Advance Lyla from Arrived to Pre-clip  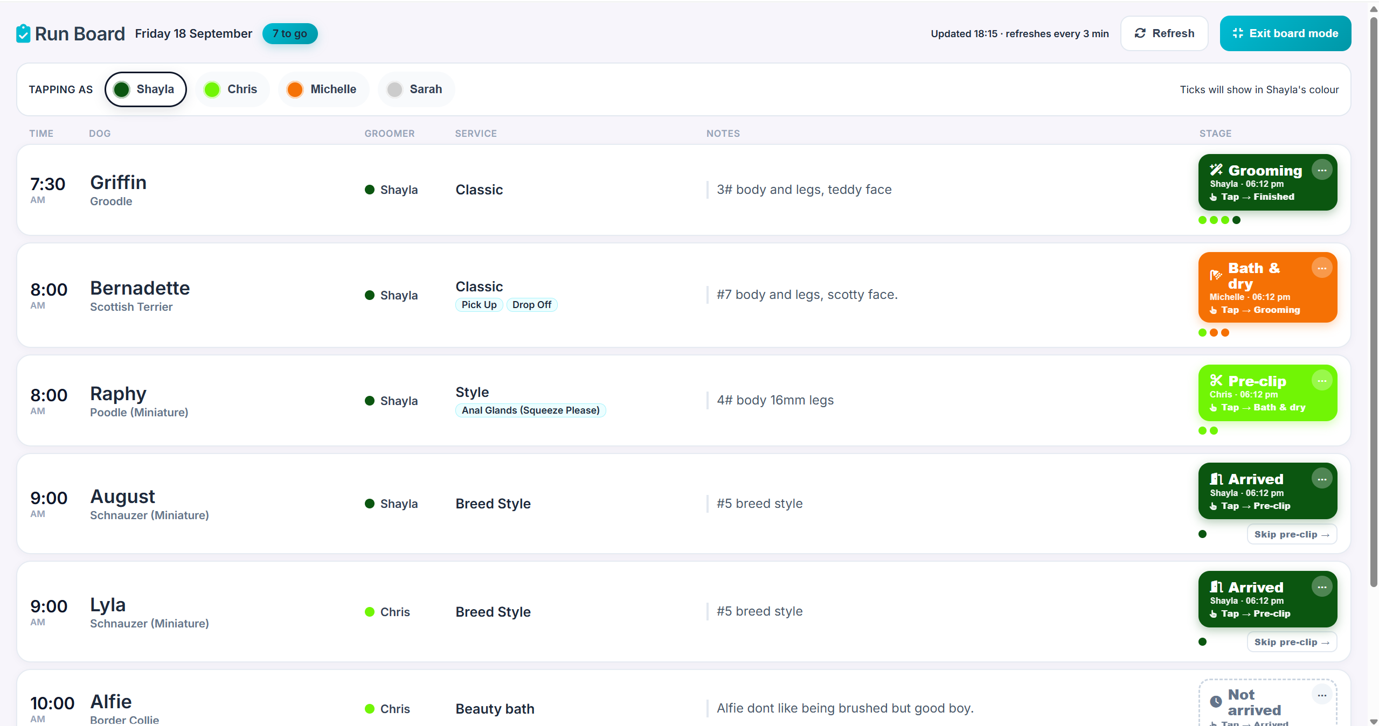point(1267,599)
